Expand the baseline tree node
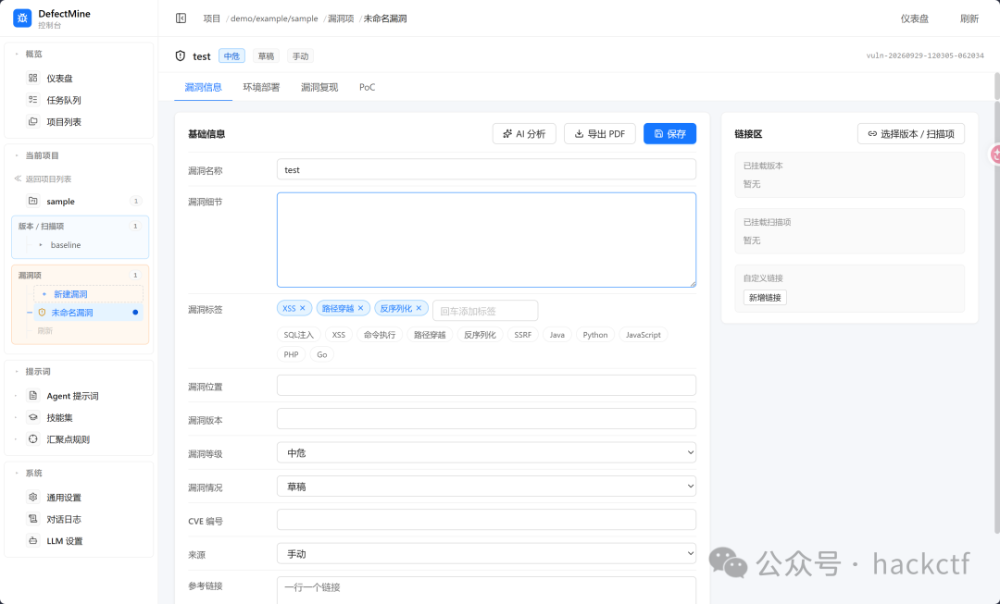This screenshot has height=604, width=1000. pos(41,245)
